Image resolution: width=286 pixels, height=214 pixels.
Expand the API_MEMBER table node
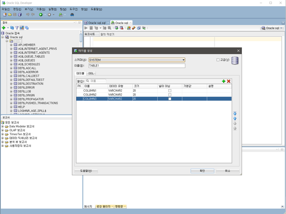(11, 45)
